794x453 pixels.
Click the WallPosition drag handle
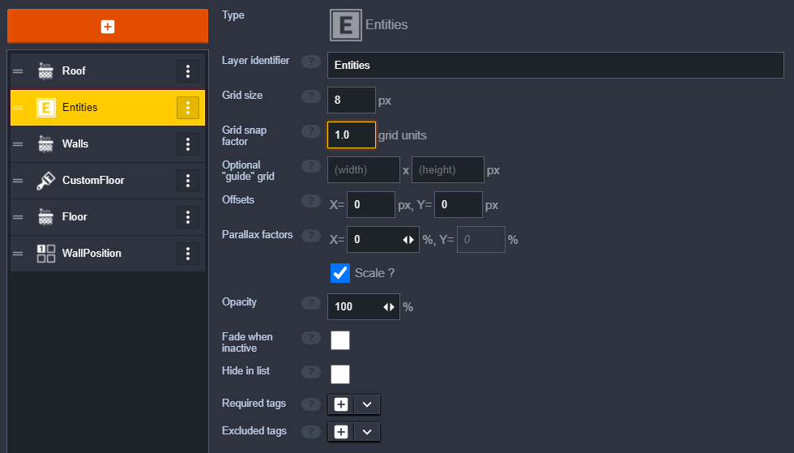coord(18,254)
